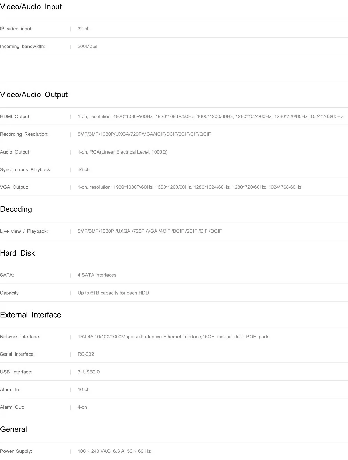The image size is (348, 460).
Task: Click the Synchronous Playback 16-ch value
Action: [84, 170]
